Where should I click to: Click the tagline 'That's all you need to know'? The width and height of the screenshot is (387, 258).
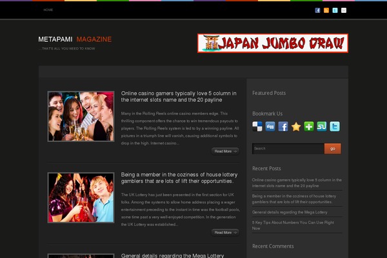coord(66,48)
